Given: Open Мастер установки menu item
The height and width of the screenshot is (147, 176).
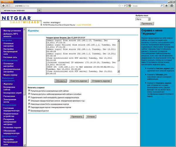Looking at the screenshot, I should tap(12, 31).
